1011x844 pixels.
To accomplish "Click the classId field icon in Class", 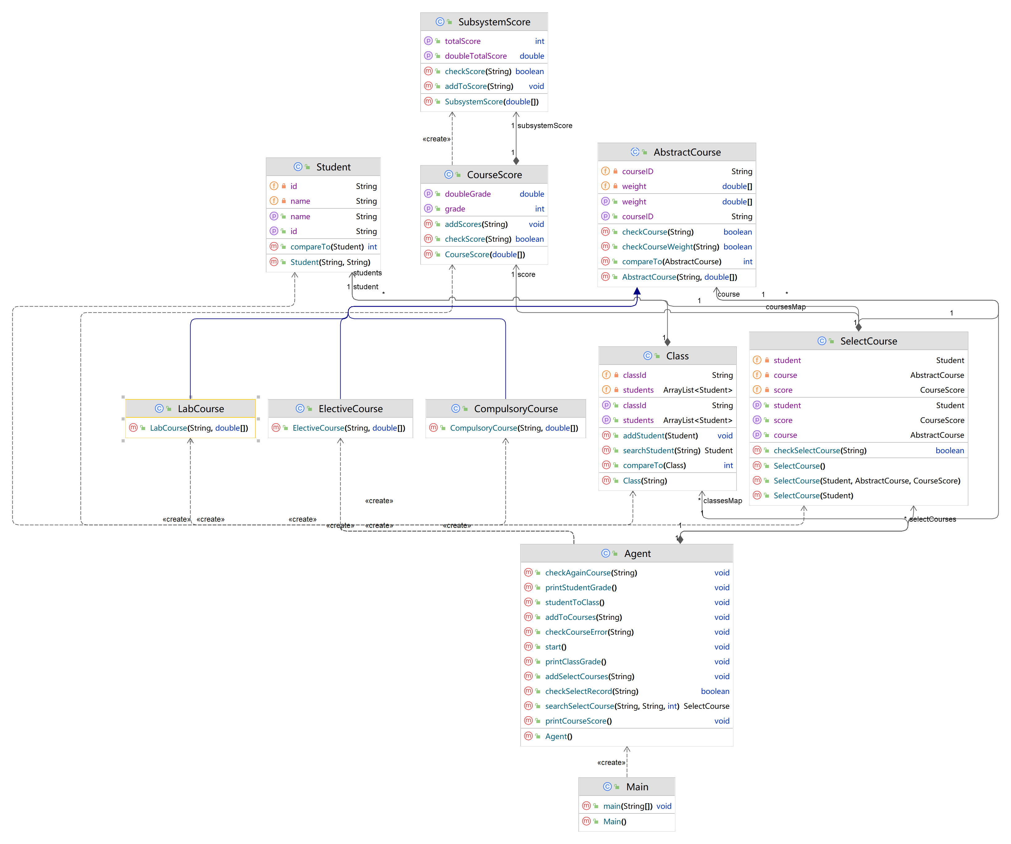I will 606,375.
